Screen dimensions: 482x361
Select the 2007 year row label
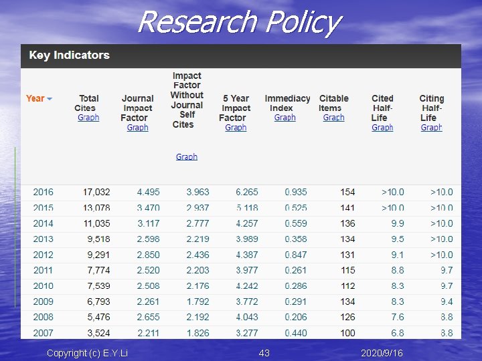pyautogui.click(x=43, y=333)
